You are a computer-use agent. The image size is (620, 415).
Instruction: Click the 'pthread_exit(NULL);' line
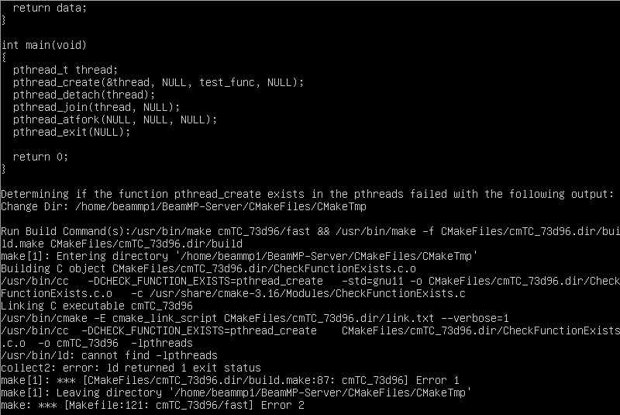71,132
